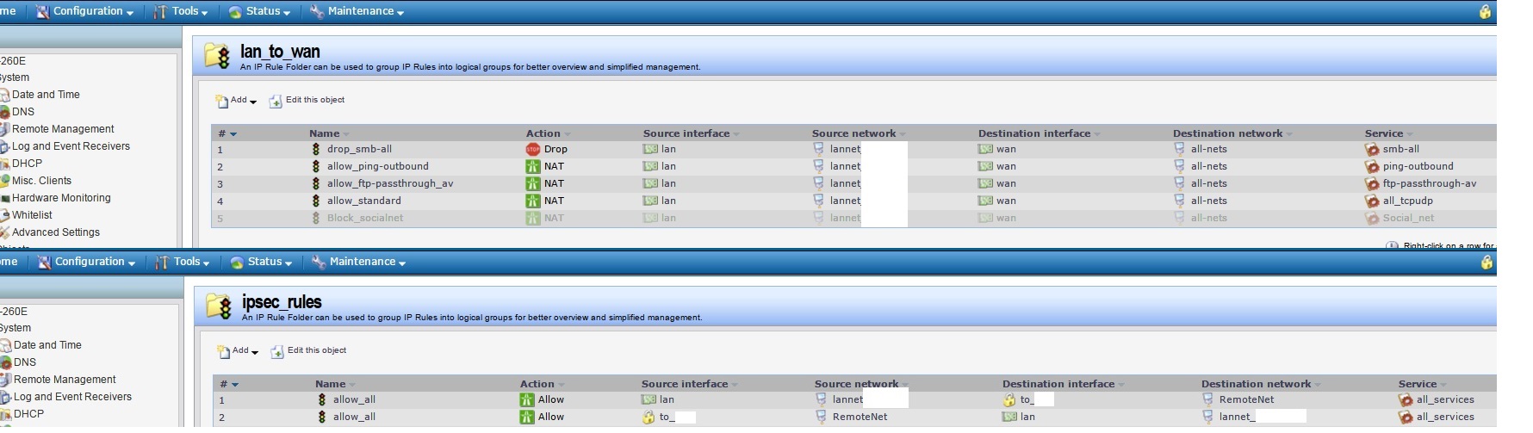Click NAT action icon in allow_ping-outbound row
1533x433 pixels.
(533, 167)
